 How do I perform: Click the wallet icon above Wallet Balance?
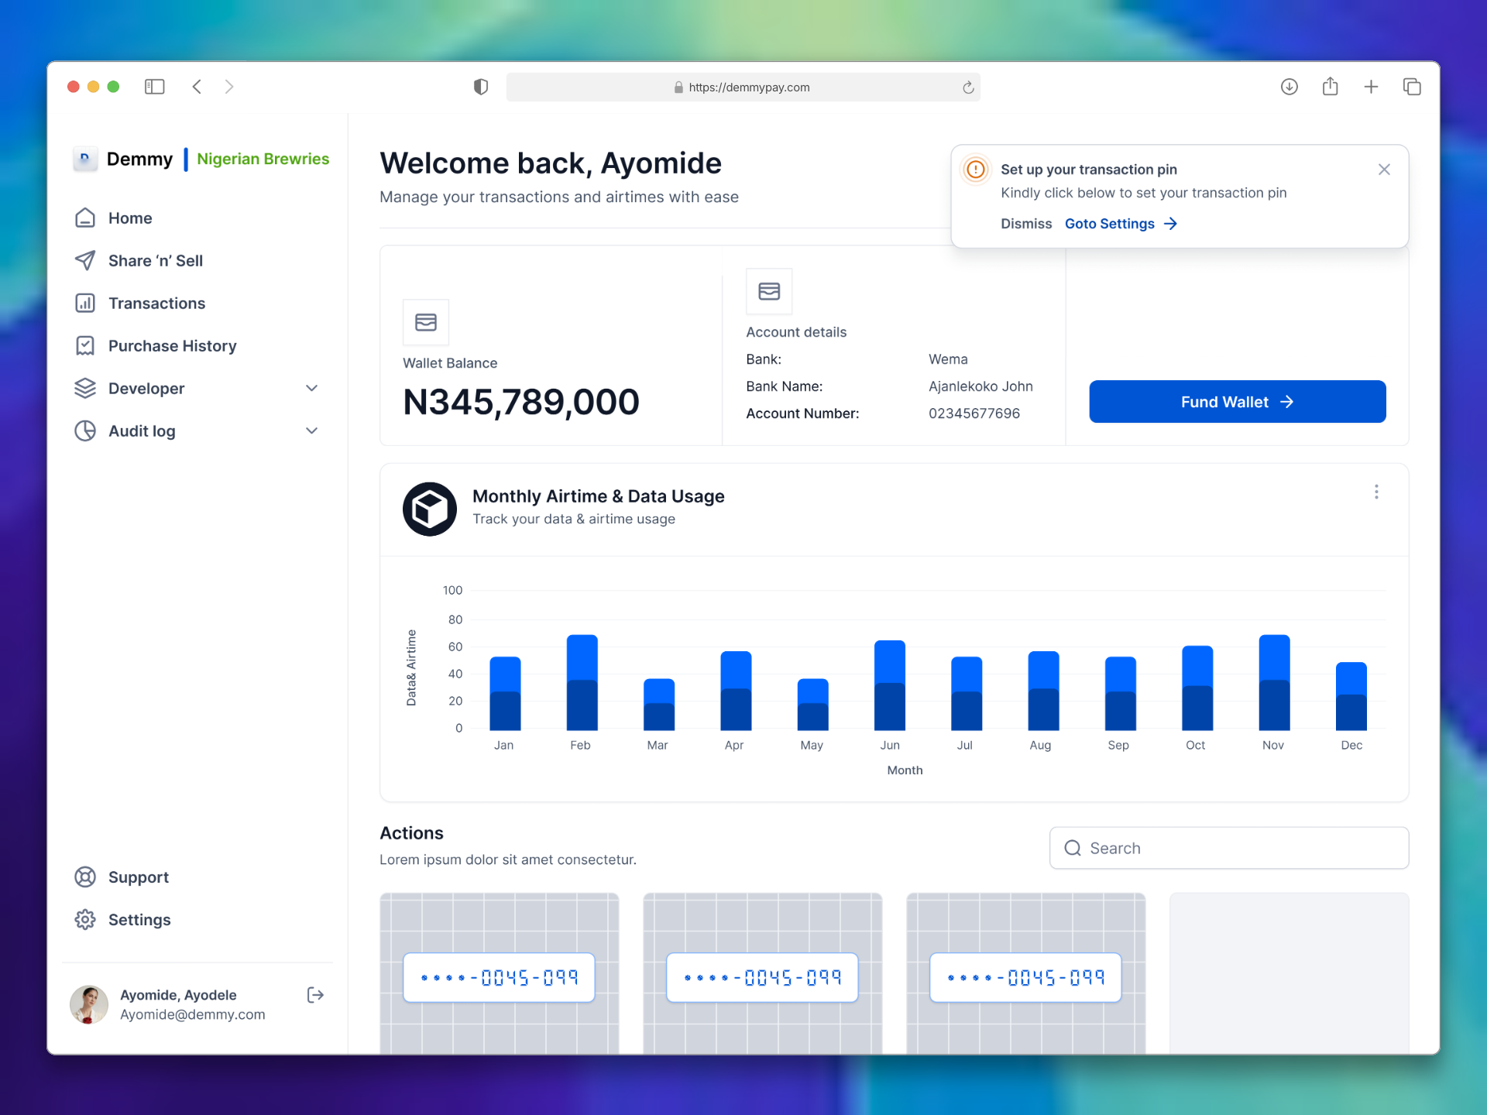[x=425, y=322]
